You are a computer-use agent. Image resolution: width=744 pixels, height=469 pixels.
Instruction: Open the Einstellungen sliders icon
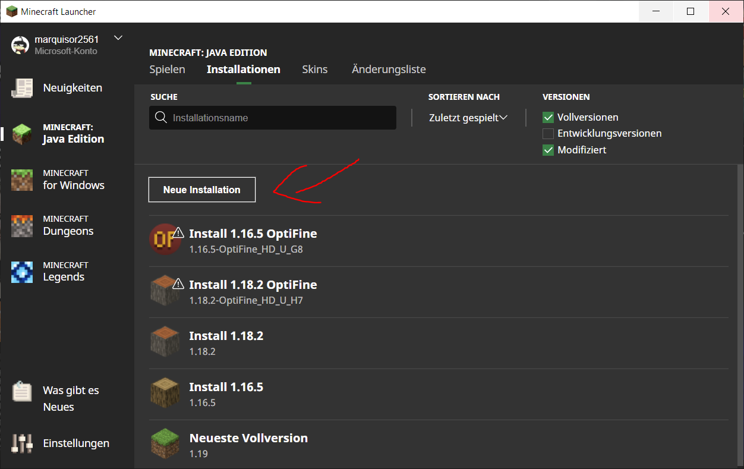coord(23,443)
